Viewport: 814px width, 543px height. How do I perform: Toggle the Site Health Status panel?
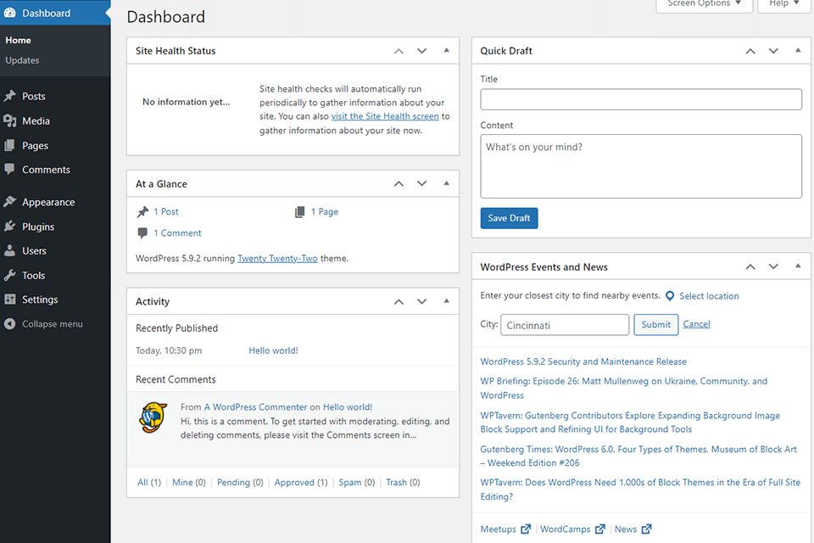pos(446,51)
